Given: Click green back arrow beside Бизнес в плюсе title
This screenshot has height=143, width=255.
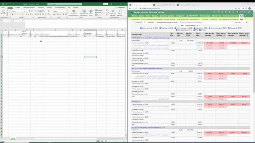Looking at the screenshot, I should [131, 12].
